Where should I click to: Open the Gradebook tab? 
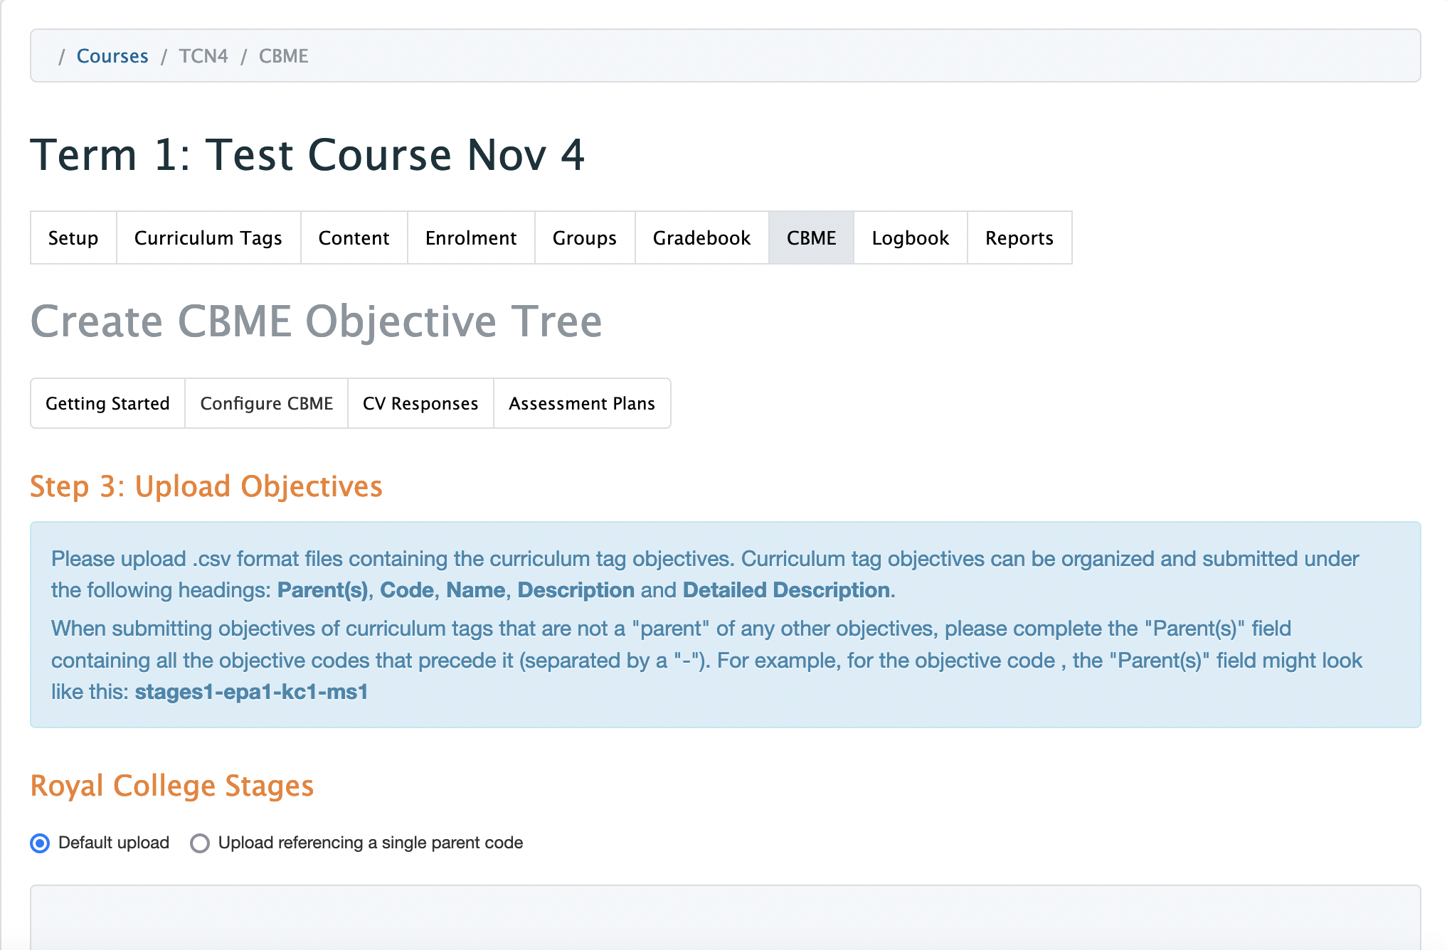point(701,237)
